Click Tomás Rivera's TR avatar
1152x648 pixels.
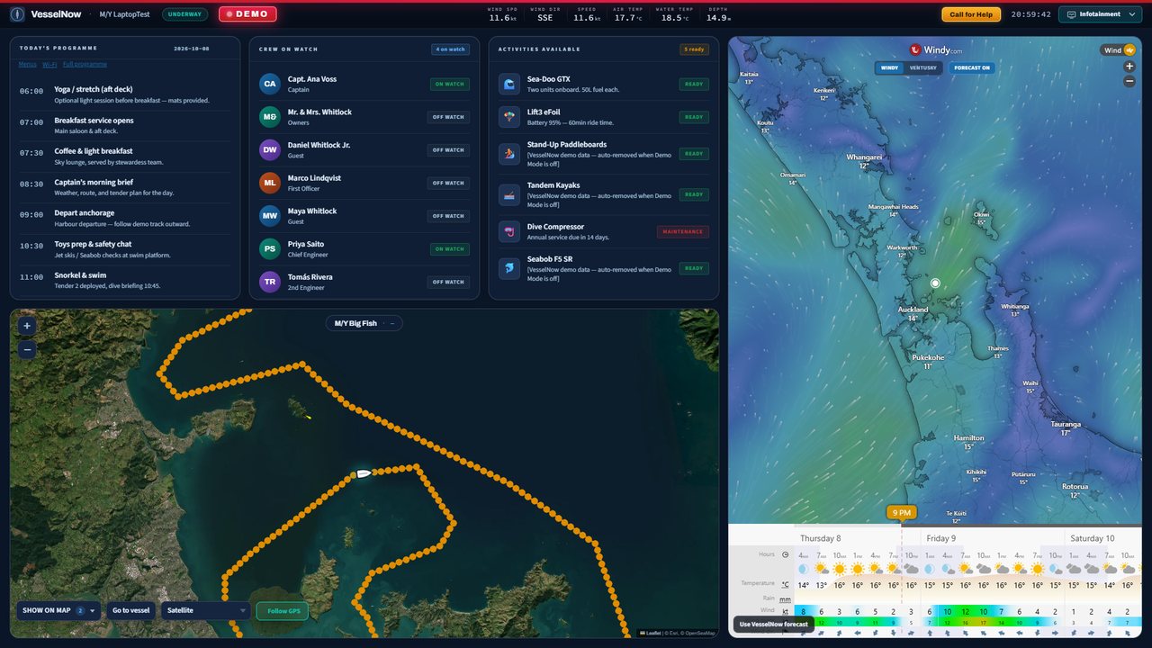click(270, 282)
